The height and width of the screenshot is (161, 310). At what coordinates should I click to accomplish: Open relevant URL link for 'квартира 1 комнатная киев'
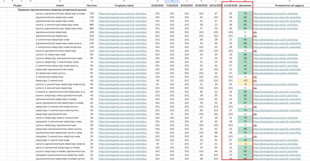click(x=276, y=140)
